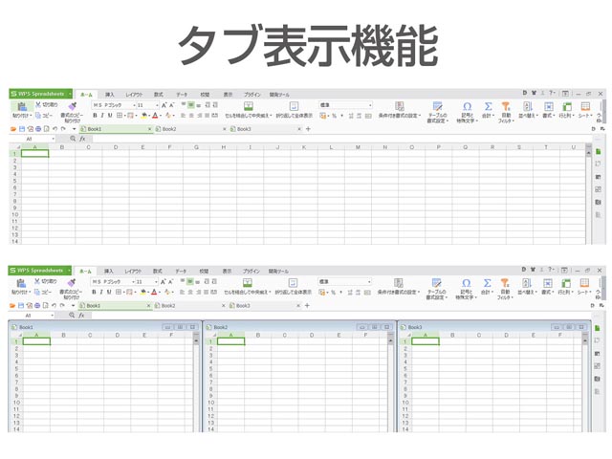Click the fx insert function icon in upper window

point(82,139)
